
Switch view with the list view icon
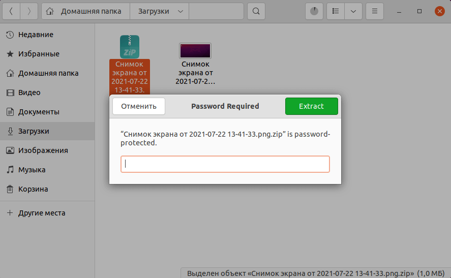click(335, 11)
